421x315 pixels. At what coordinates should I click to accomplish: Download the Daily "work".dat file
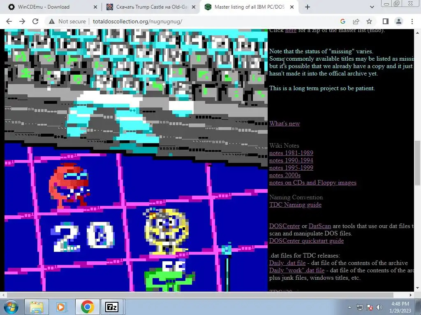pos(297,270)
